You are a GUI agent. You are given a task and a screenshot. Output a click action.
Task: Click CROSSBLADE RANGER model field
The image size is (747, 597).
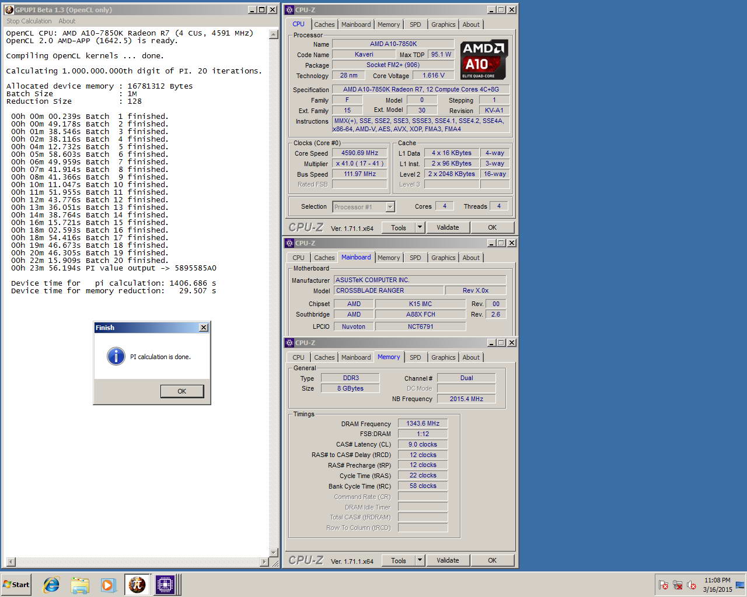tap(389, 290)
